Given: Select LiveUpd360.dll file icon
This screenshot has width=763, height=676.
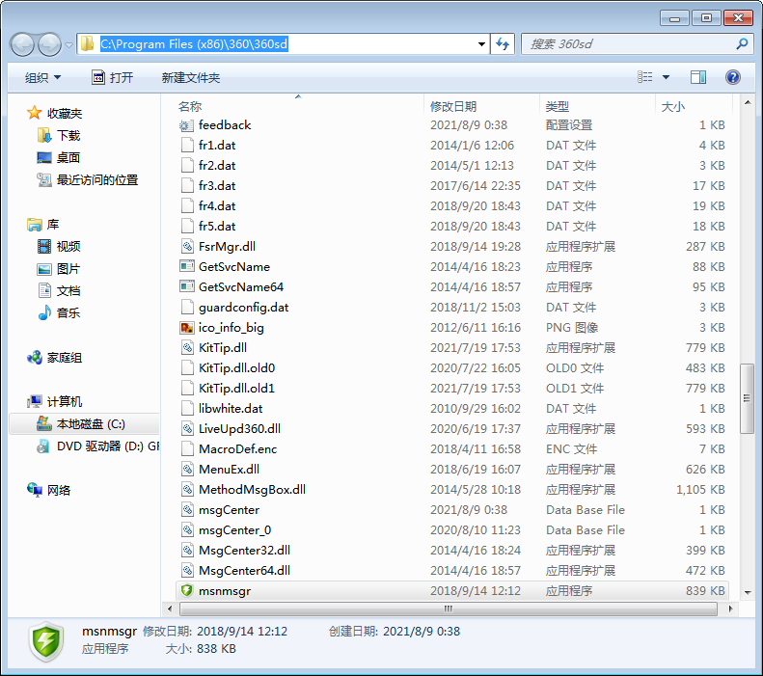Looking at the screenshot, I should 187,429.
